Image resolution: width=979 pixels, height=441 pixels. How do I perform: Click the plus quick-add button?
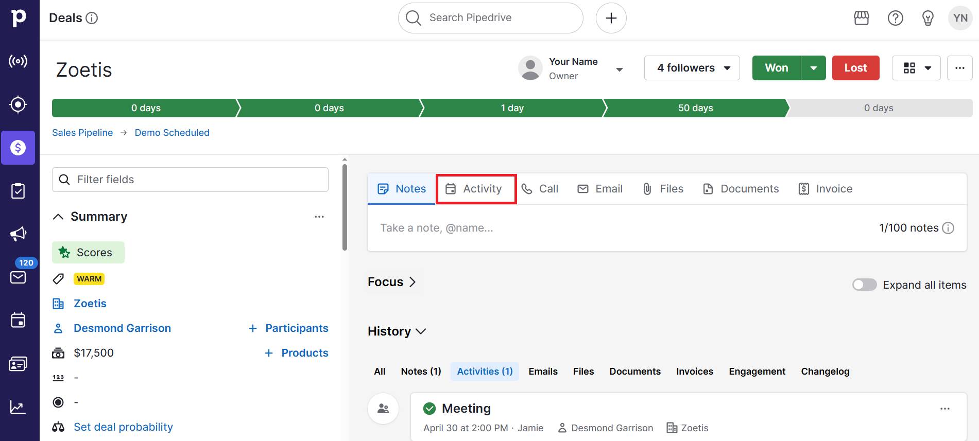(x=611, y=18)
